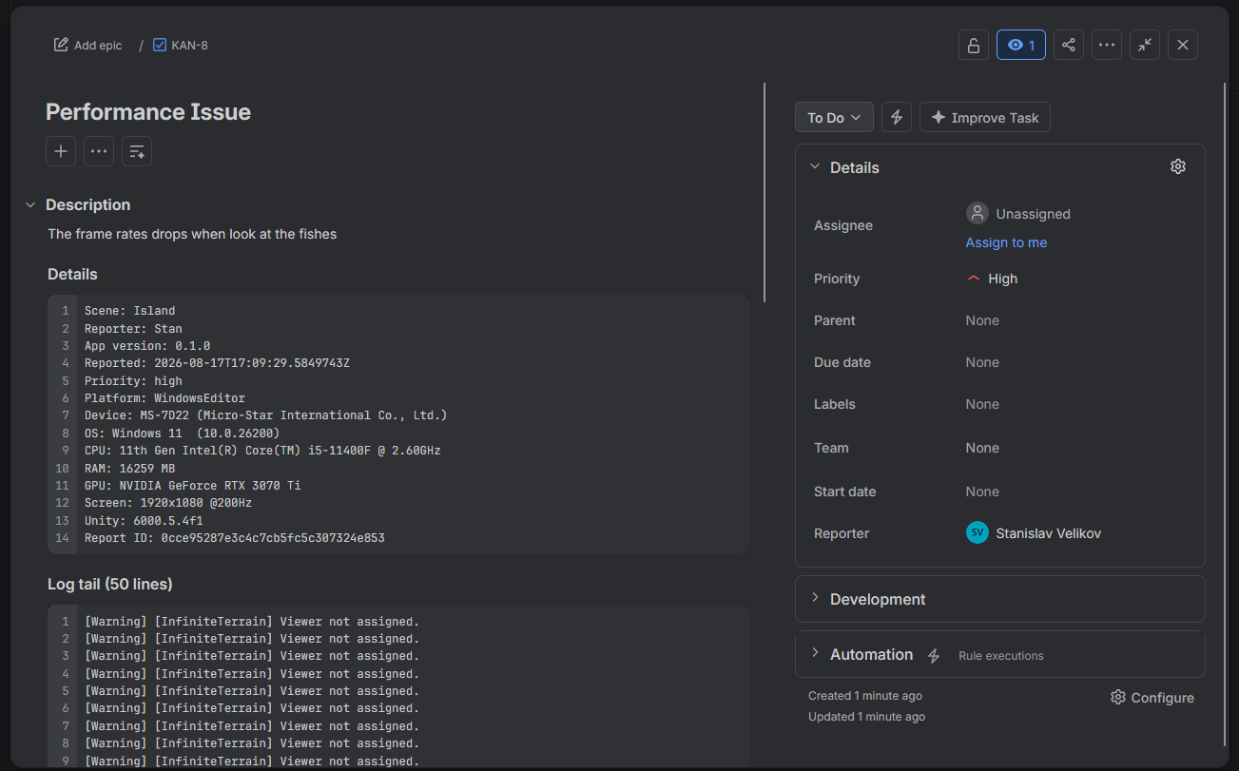Click the lightning automation button next to status
This screenshot has height=771, width=1239.
pos(897,118)
